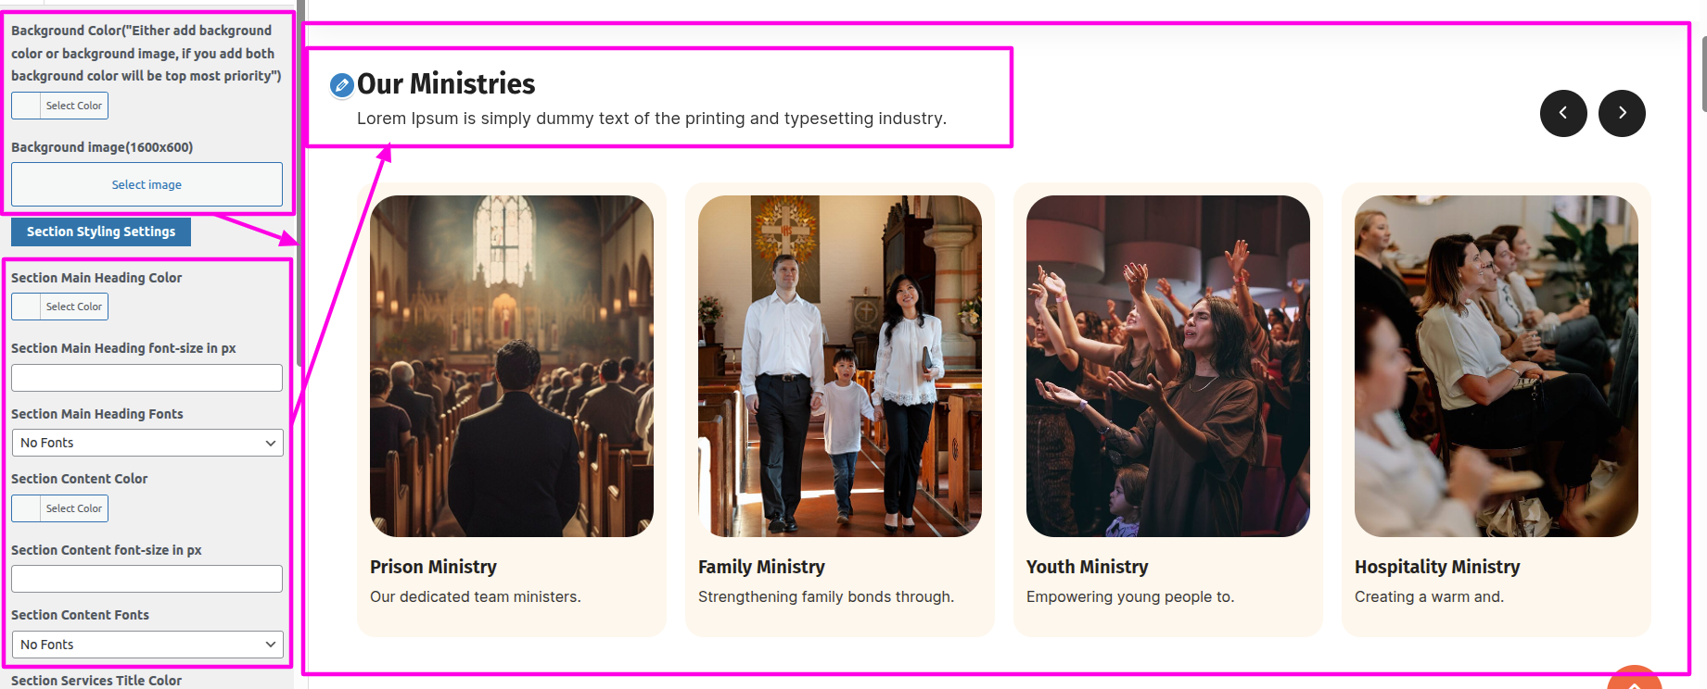Select Color for Section Main Heading Color
1707x689 pixels.
59,307
